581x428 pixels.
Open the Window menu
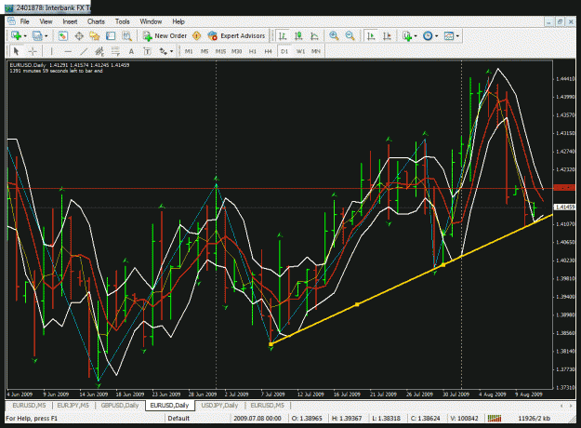point(151,21)
